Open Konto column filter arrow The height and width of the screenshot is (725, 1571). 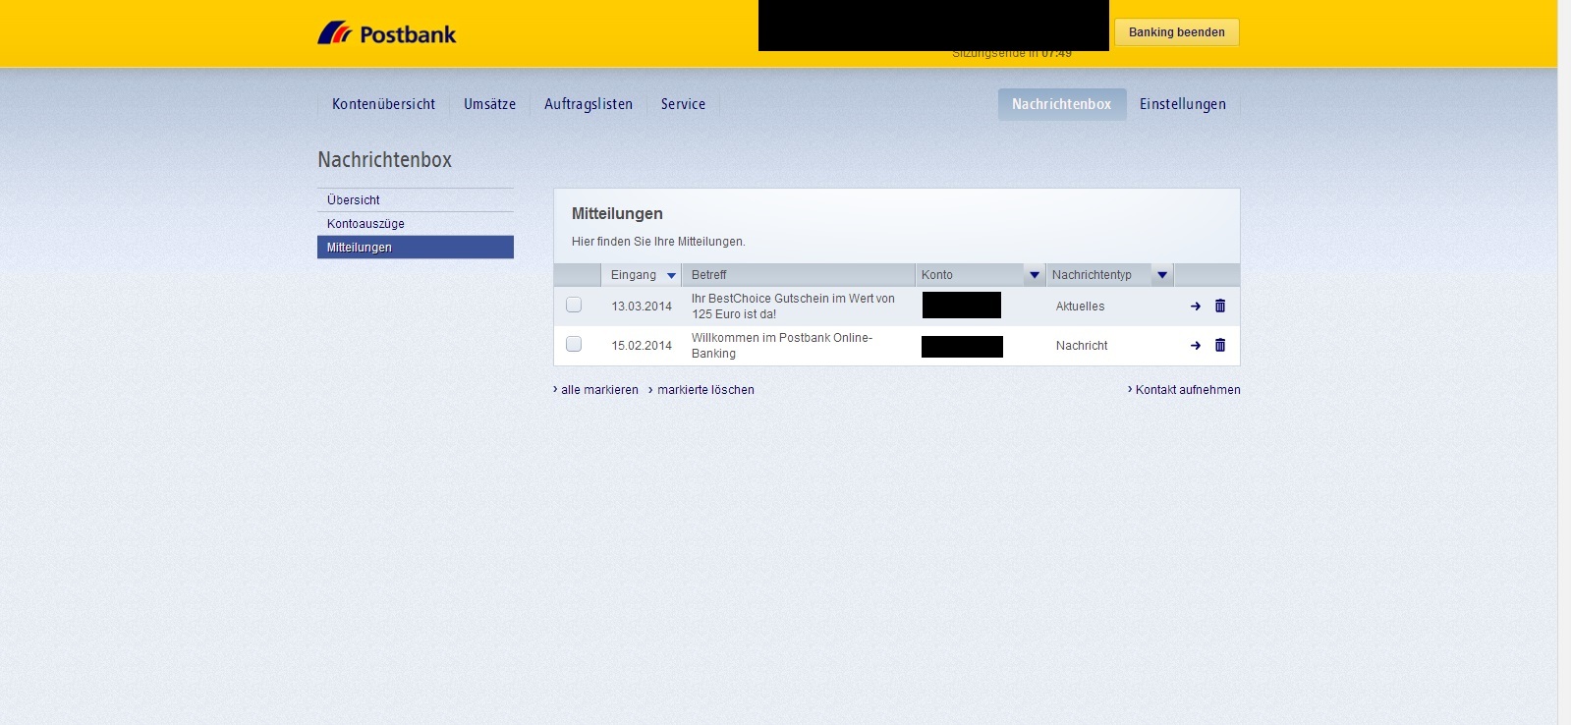point(1035,275)
